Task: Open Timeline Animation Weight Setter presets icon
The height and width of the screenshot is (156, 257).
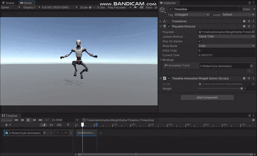Action: pos(249,78)
